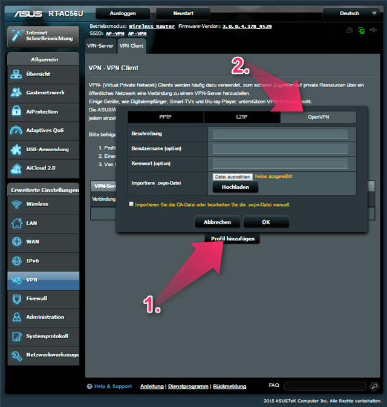Click the Firewall label in sidebar

[x=37, y=299]
